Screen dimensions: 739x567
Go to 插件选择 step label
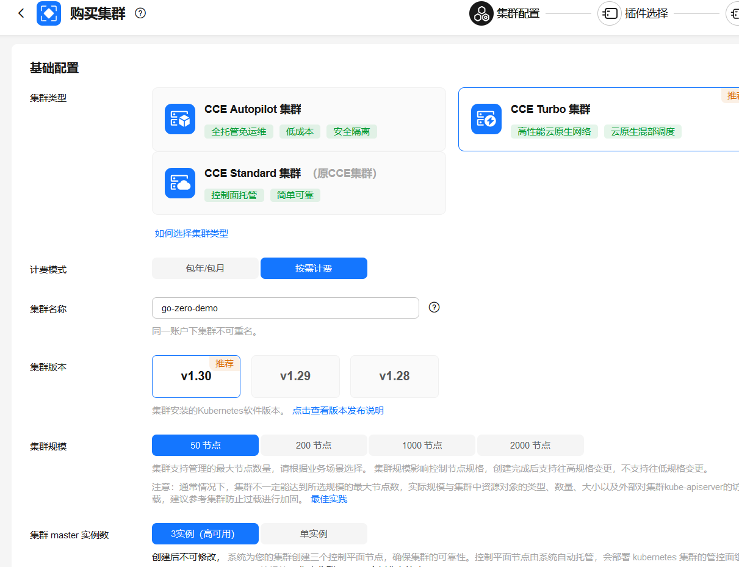(646, 13)
